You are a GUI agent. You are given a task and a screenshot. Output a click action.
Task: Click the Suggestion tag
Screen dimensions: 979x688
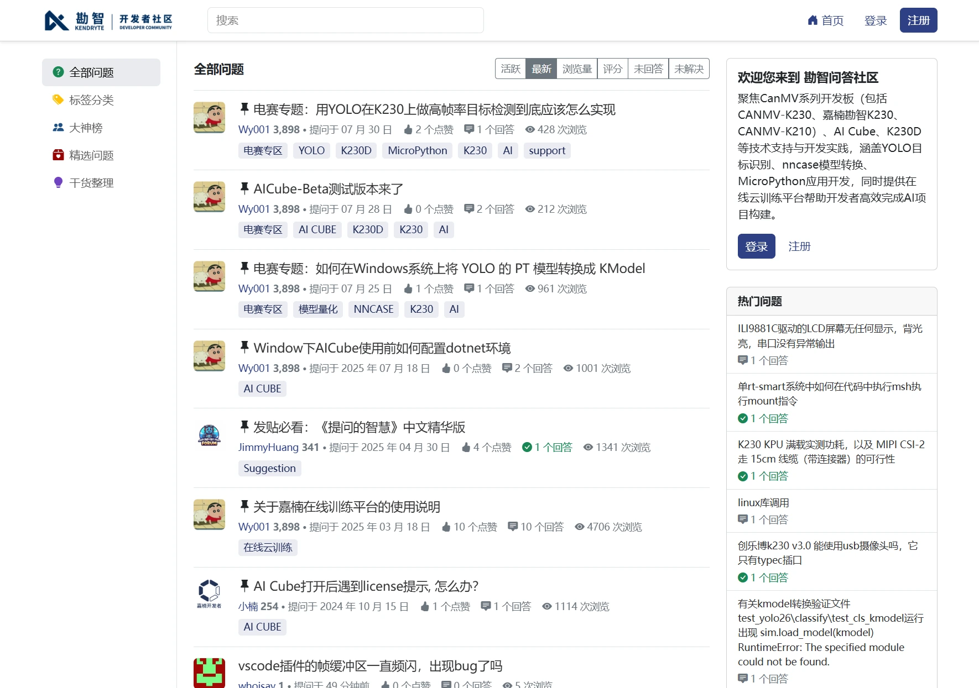(x=270, y=468)
